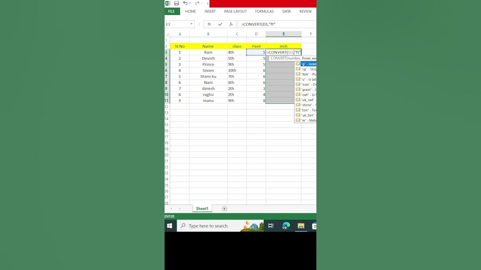Image resolution: width=481 pixels, height=270 pixels.
Task: Select the "g" Gram autocomplete option
Action: click(x=306, y=64)
